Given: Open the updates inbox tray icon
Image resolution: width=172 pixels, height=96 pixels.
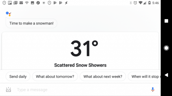Looking at the screenshot, I should tap(8, 90).
